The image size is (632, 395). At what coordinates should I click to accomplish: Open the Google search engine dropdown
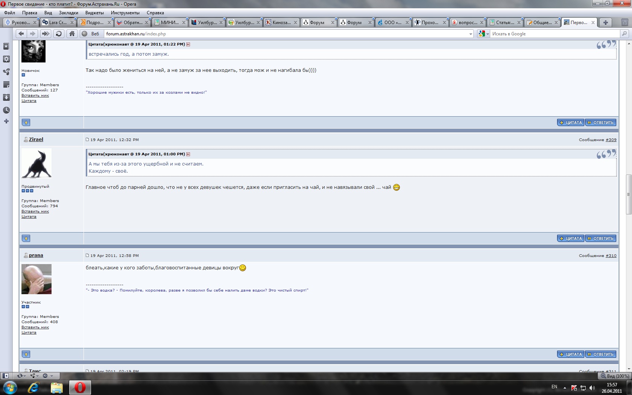pos(484,34)
